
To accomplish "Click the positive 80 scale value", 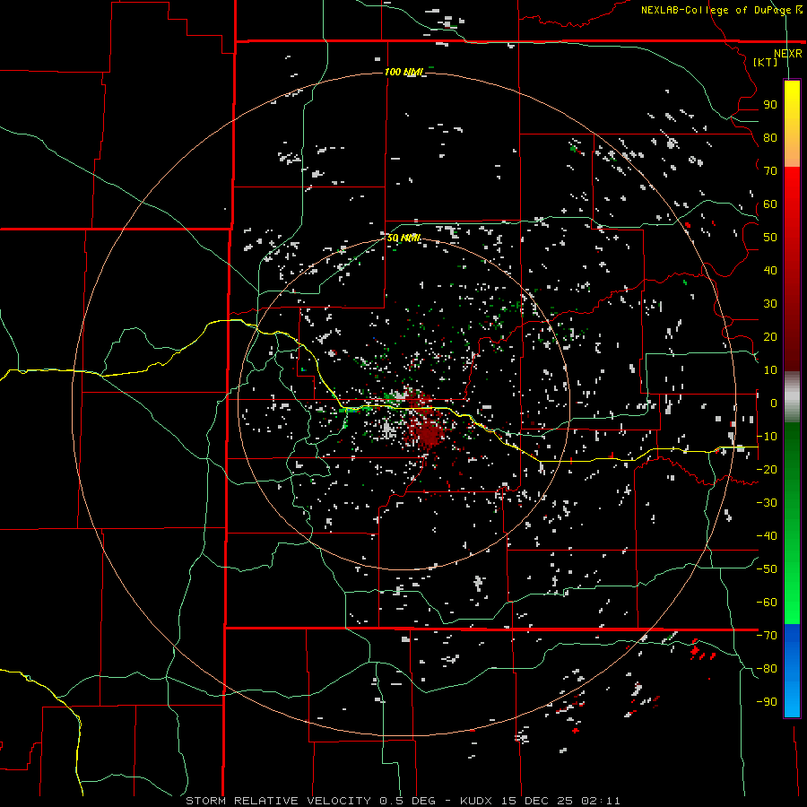I will 770,138.
